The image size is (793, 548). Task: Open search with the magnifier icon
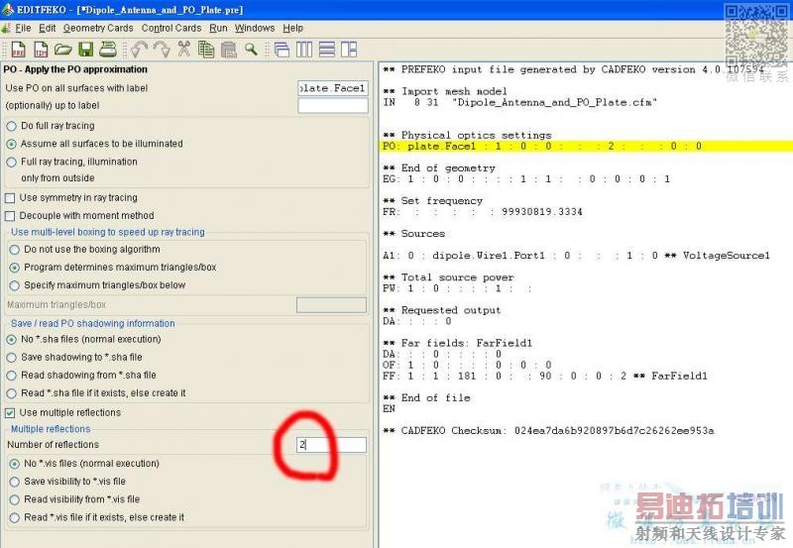point(251,50)
